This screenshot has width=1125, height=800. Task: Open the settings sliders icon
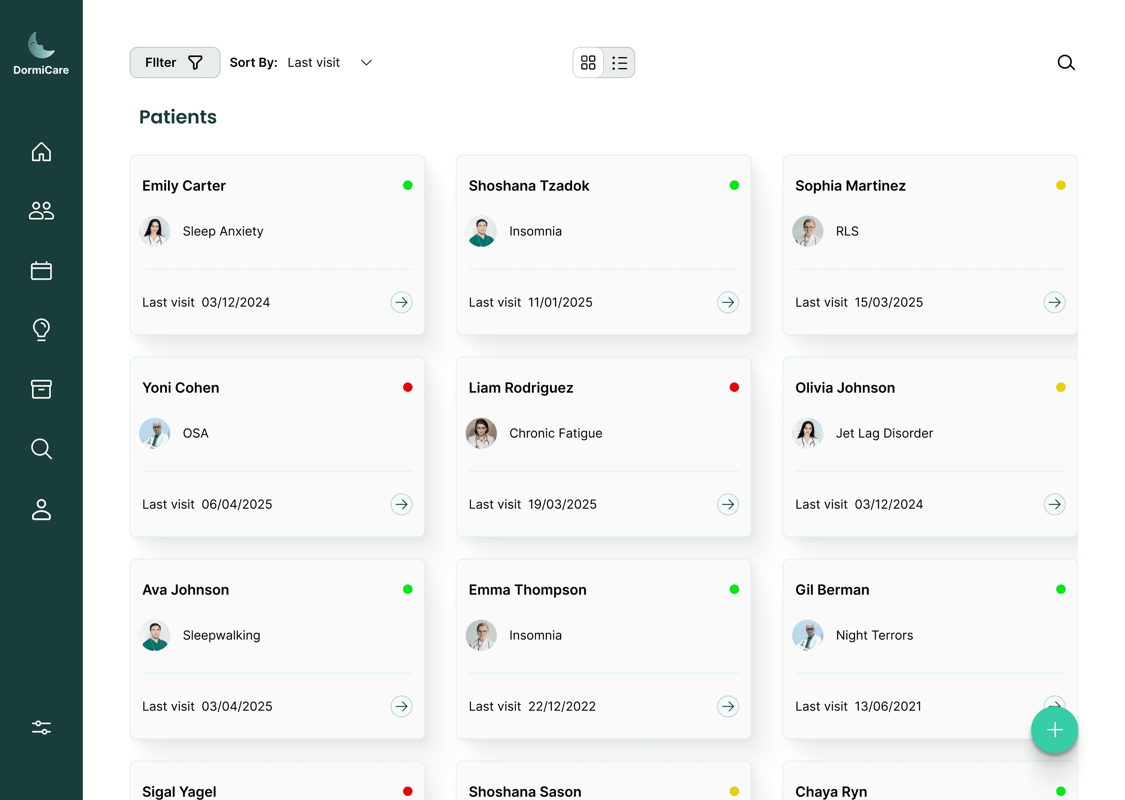[41, 727]
